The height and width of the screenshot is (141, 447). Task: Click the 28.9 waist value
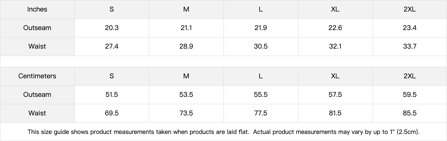point(186,46)
